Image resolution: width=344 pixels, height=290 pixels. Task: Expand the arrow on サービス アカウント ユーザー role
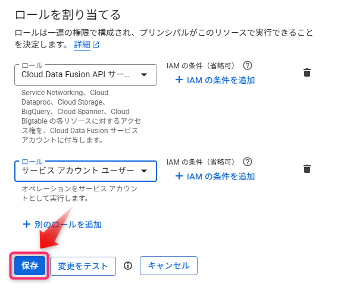(x=144, y=171)
